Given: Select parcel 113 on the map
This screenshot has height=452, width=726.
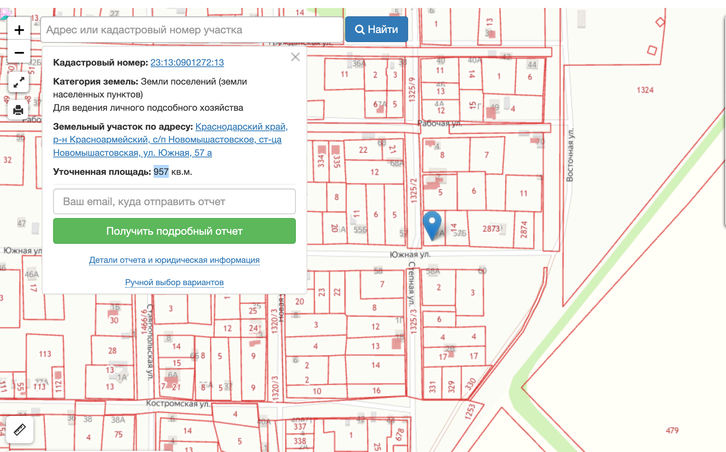Looking at the screenshot, I should click(45, 354).
